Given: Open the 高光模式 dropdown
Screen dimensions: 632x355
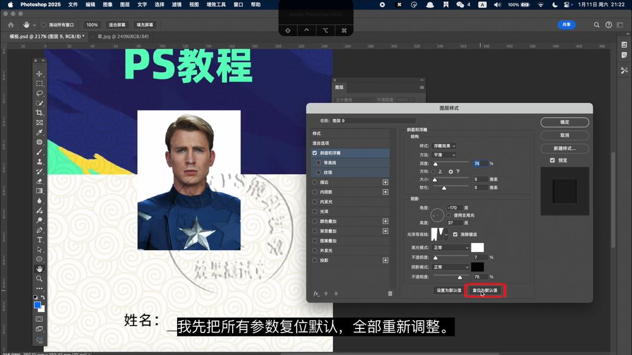Looking at the screenshot, I should point(450,247).
